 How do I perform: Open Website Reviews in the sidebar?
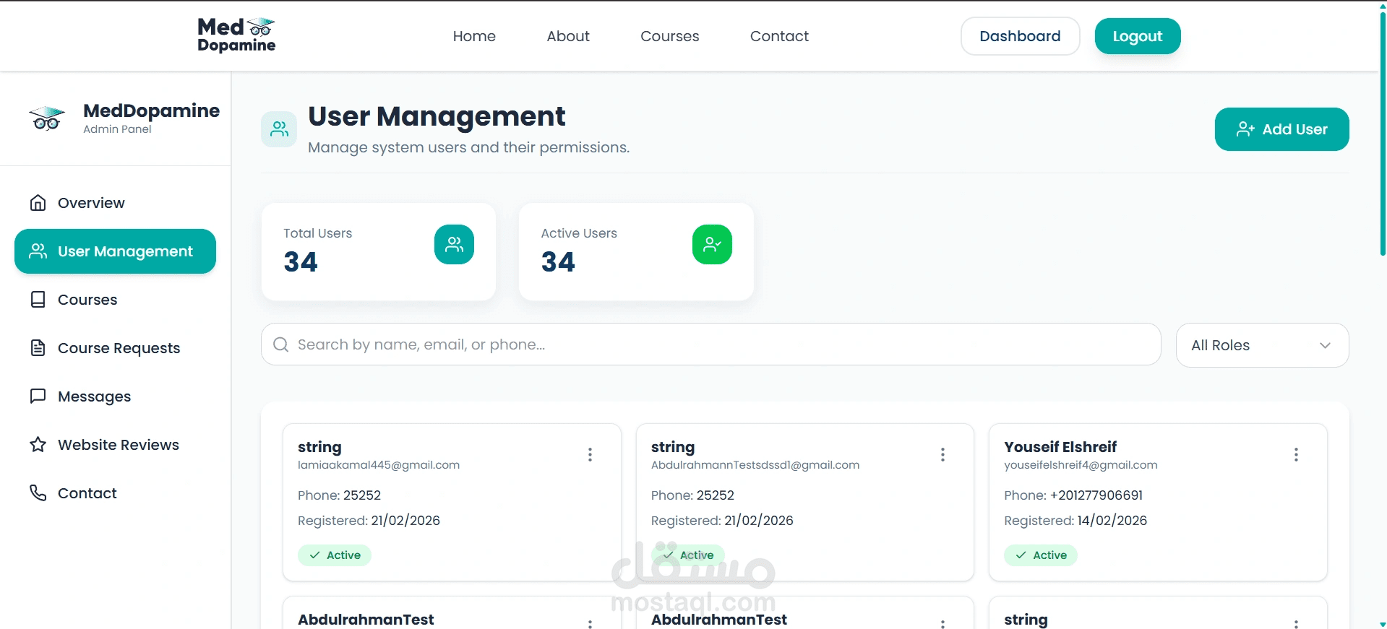click(115, 445)
